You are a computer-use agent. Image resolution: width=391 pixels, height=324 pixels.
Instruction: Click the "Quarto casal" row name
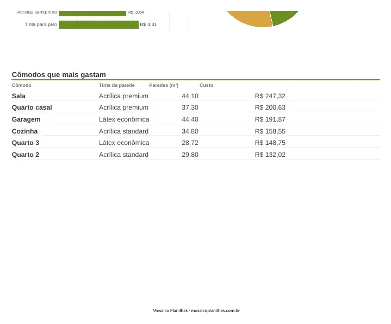(32, 107)
